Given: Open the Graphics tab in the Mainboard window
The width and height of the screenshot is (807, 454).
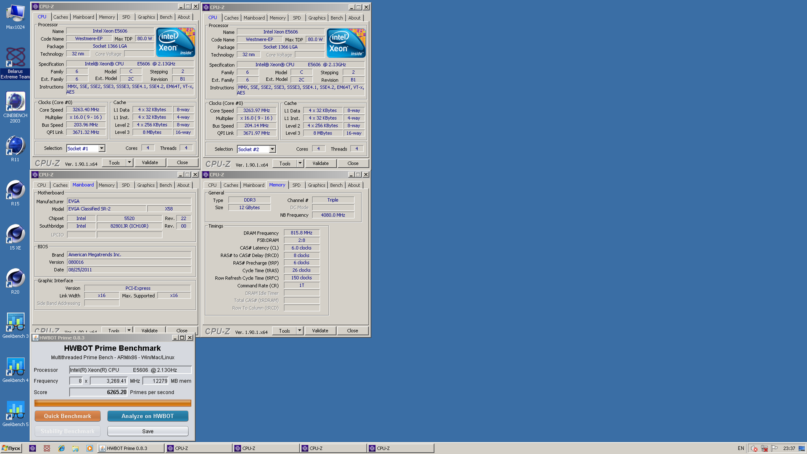Looking at the screenshot, I should (x=146, y=185).
